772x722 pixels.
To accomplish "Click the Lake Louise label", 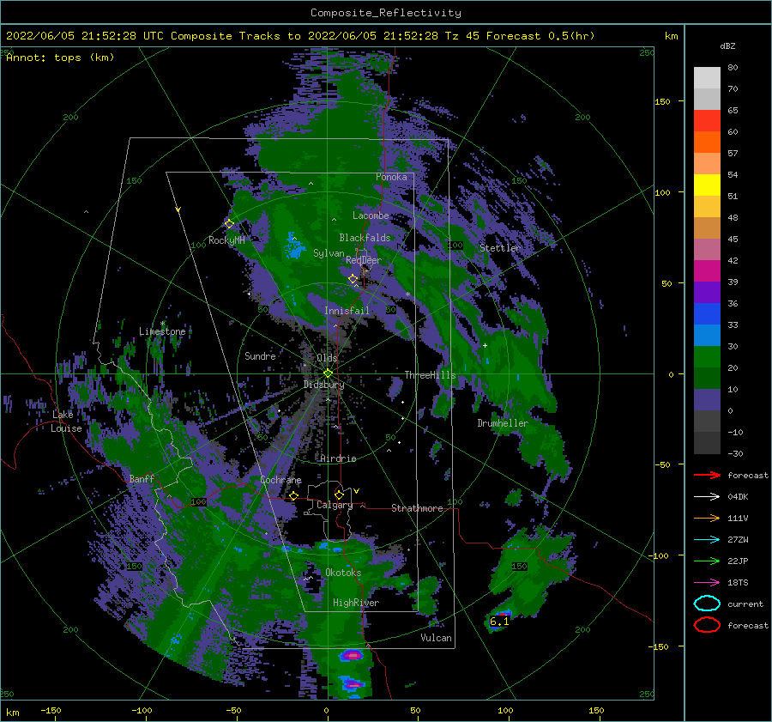I will pyautogui.click(x=66, y=422).
